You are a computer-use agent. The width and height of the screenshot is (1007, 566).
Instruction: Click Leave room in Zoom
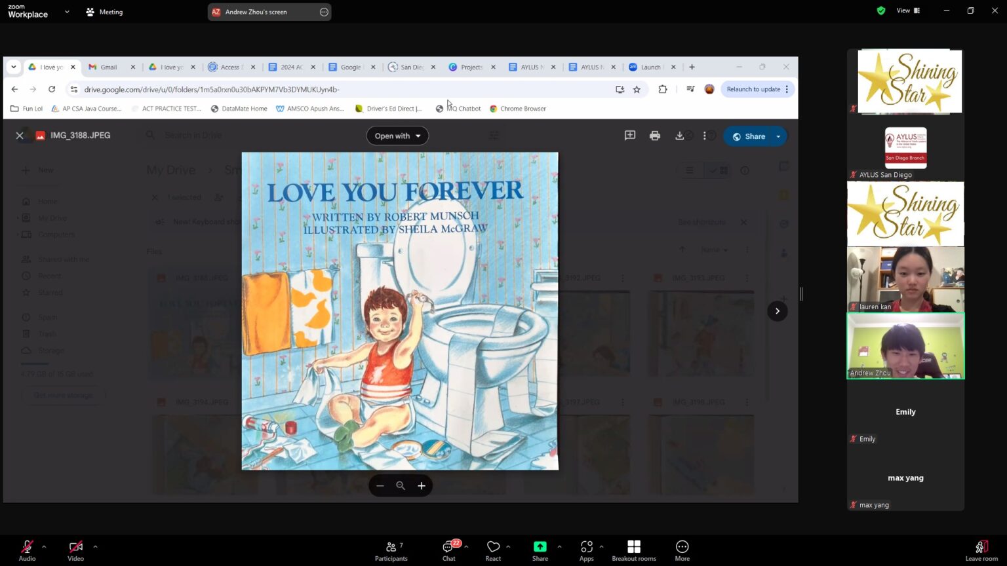[x=981, y=550]
